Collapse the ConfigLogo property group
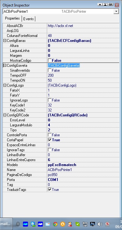Viewport: 122px width, 230px height. [x=5, y=85]
